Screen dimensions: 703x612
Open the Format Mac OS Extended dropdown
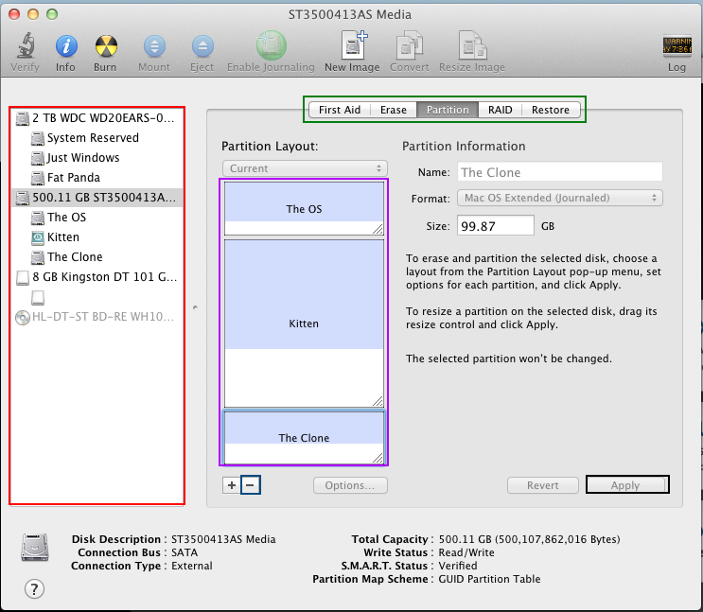click(x=559, y=198)
